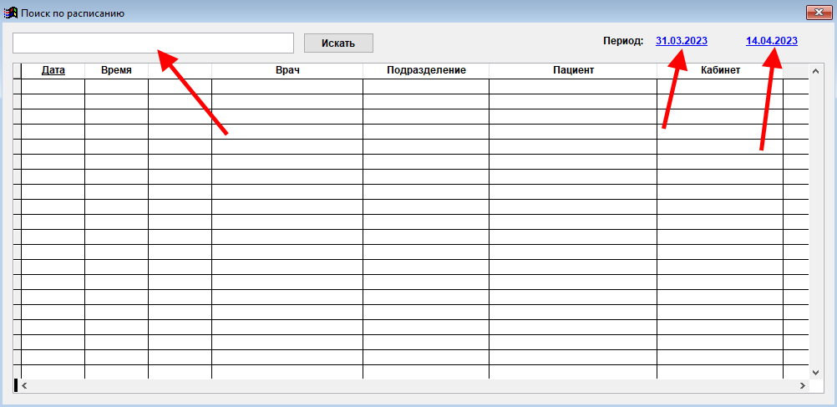Click the horizontal scrollbar left arrow

click(x=23, y=385)
